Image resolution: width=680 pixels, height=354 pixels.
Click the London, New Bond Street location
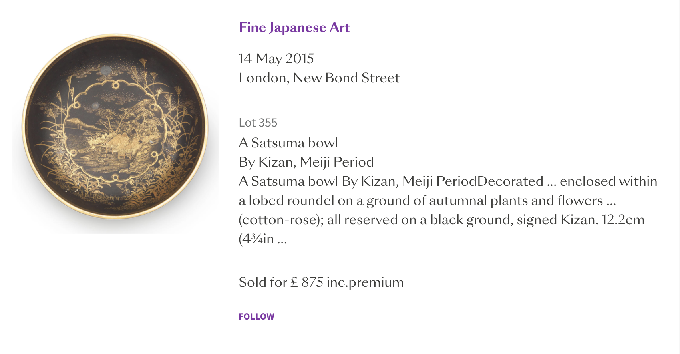pos(319,78)
